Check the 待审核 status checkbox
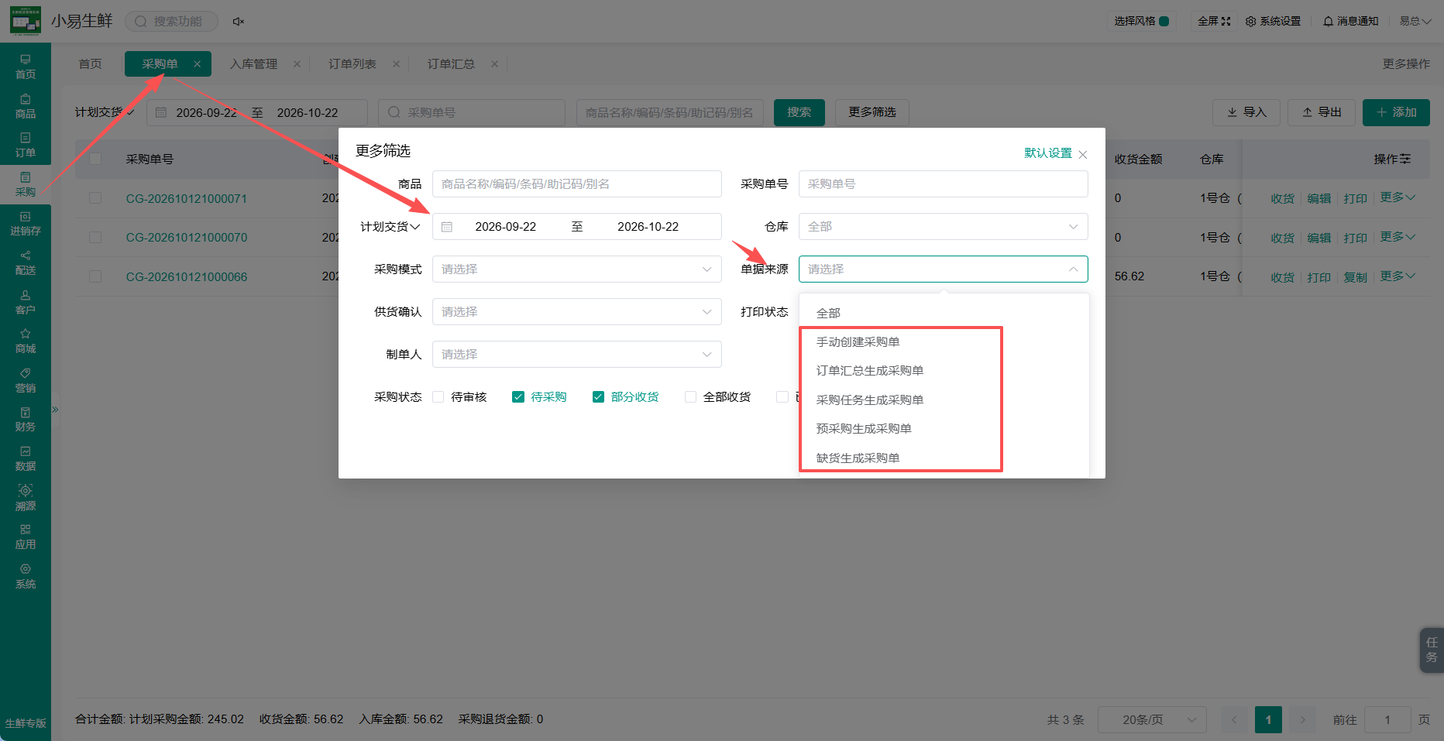 tap(438, 397)
